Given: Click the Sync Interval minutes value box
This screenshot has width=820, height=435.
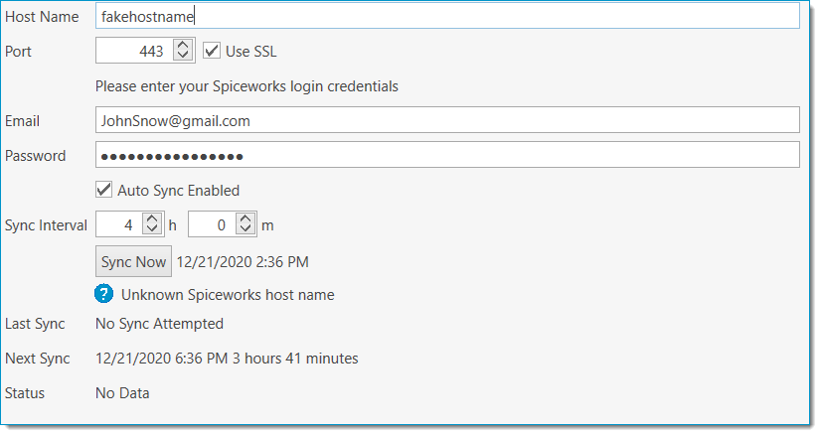Looking at the screenshot, I should pos(212,224).
